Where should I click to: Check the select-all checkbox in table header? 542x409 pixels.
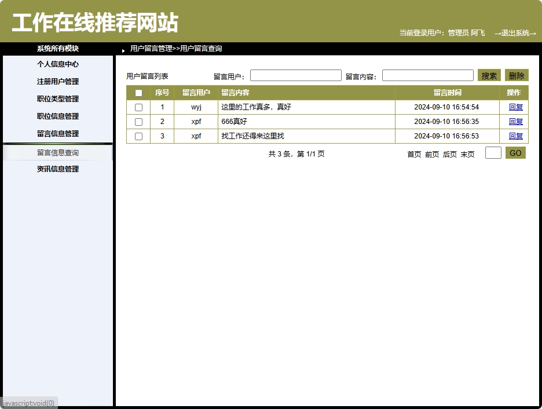coord(138,93)
